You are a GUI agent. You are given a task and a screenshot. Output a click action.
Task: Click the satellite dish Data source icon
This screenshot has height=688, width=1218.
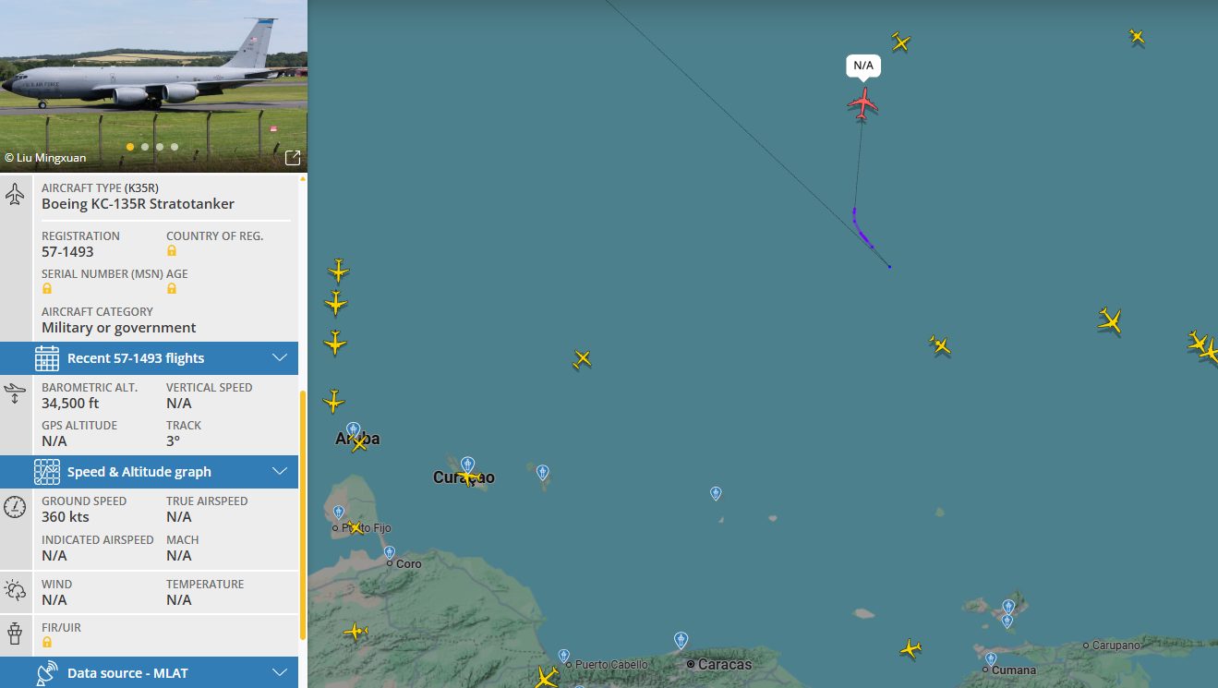[47, 673]
